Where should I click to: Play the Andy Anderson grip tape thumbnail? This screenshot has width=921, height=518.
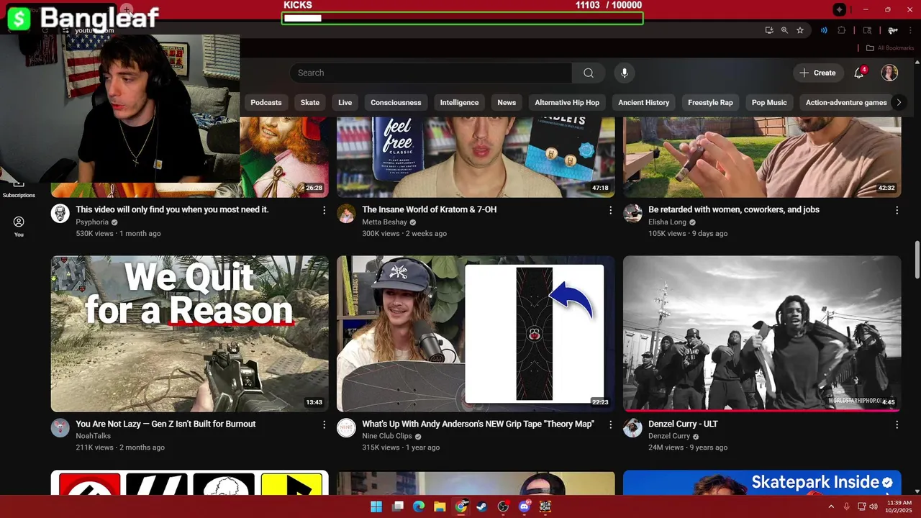(x=476, y=333)
